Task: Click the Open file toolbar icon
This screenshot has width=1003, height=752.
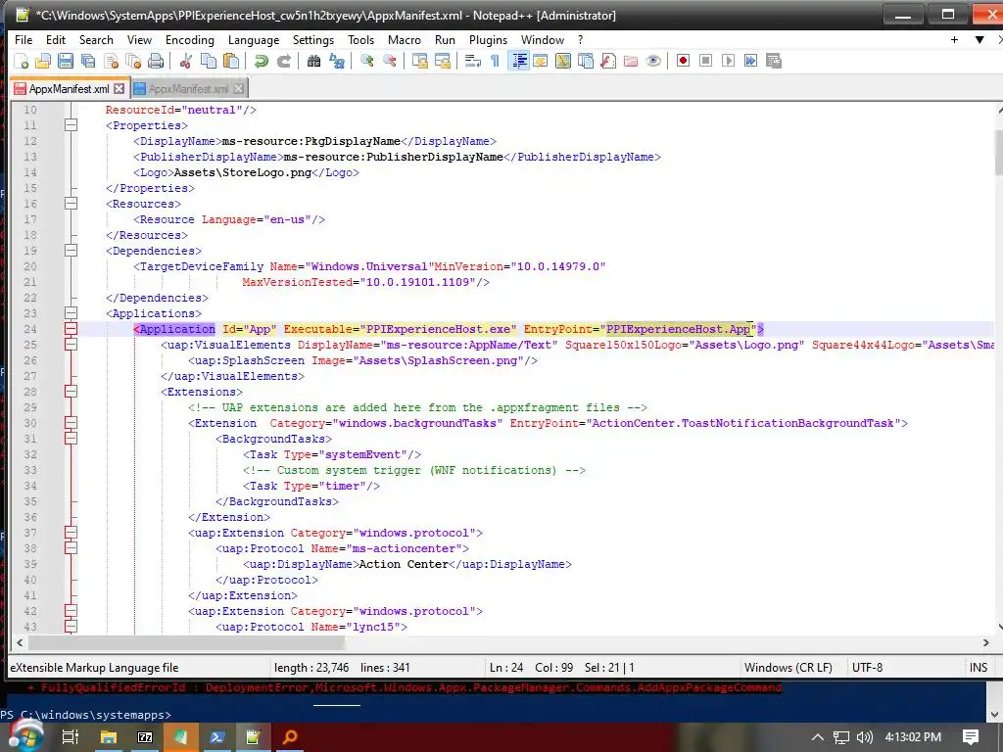Action: point(43,61)
